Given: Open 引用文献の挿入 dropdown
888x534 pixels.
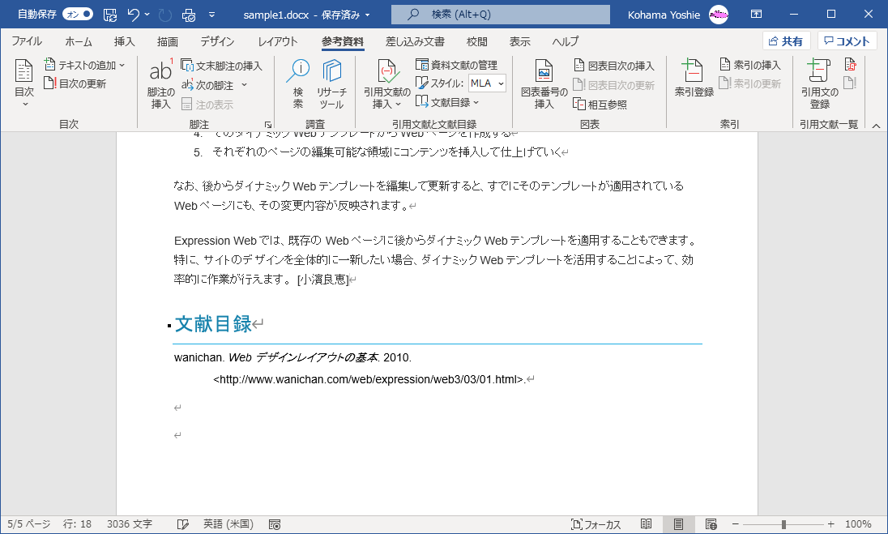Looking at the screenshot, I should click(386, 83).
